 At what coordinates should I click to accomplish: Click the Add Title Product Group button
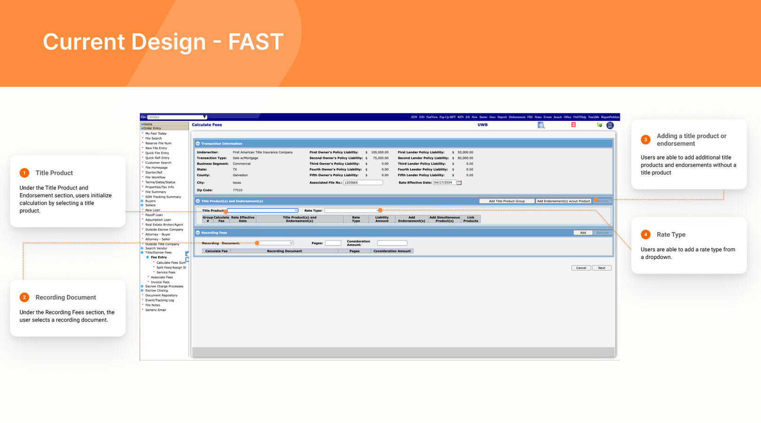pyautogui.click(x=507, y=201)
